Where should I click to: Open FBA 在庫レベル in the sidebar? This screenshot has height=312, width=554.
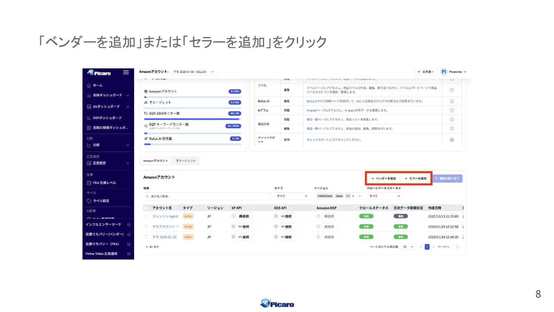click(104, 183)
